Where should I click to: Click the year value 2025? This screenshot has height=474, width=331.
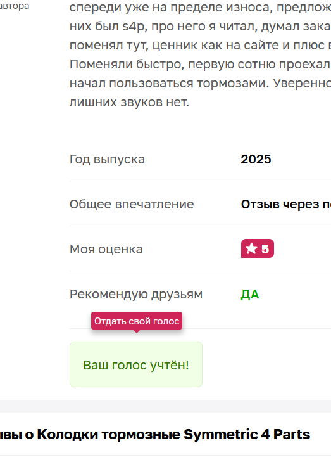click(256, 159)
